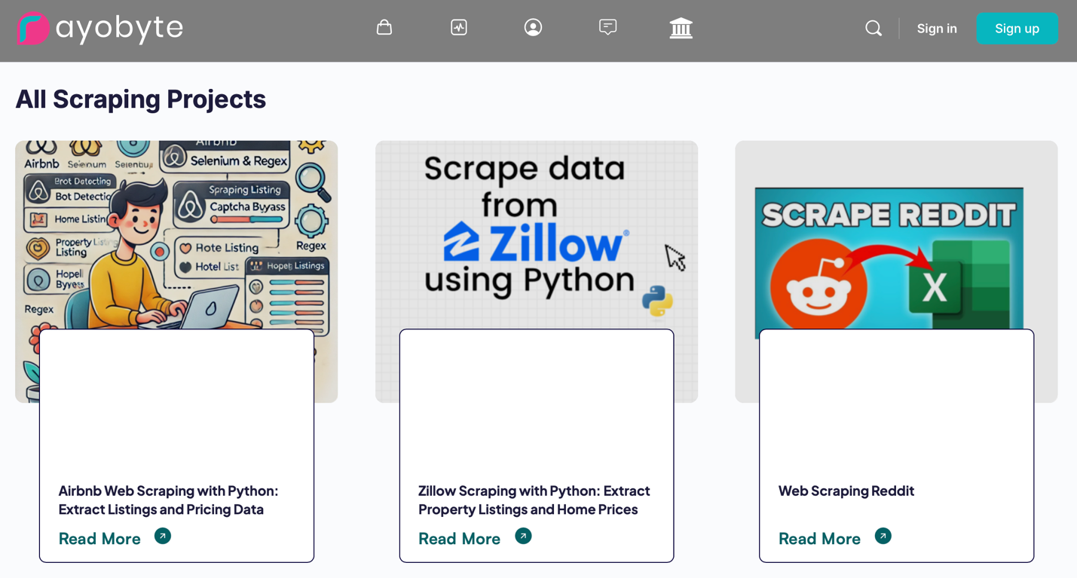This screenshot has width=1077, height=578.
Task: Open the shopping bag icon in header
Action: 384,28
